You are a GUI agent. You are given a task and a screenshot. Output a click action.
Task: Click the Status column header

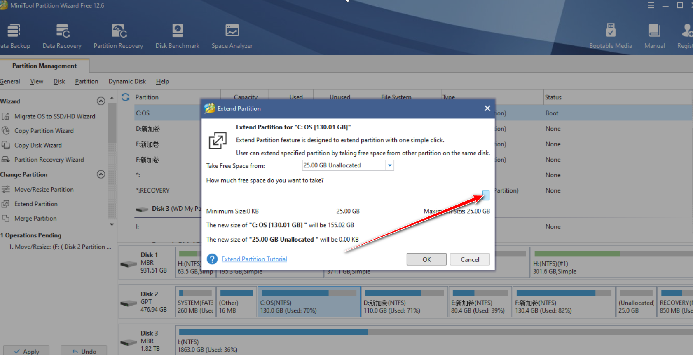[618, 97]
